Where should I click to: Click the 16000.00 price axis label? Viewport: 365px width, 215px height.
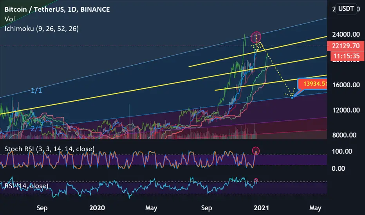346,85
